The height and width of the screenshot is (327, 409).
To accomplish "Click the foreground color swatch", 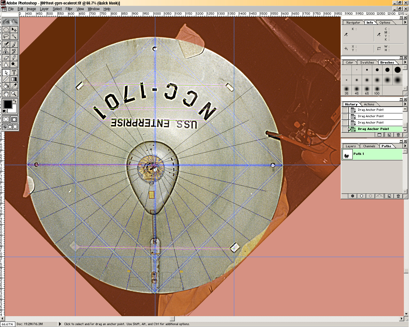I will pyautogui.click(x=7, y=104).
